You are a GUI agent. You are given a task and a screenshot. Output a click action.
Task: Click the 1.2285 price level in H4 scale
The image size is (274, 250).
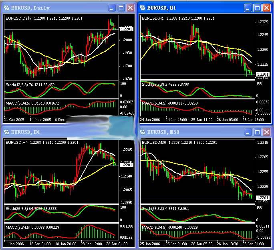click(x=126, y=150)
